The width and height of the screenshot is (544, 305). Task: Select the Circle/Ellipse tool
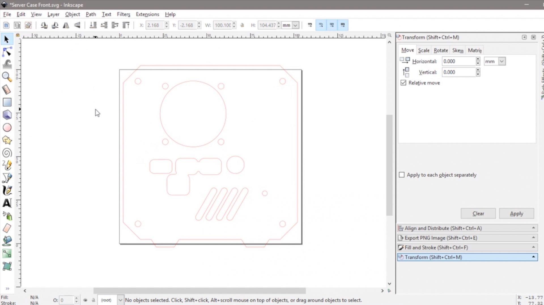tap(7, 127)
